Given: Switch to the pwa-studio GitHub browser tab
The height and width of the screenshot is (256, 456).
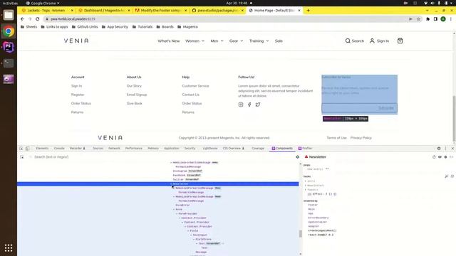Looking at the screenshot, I should [218, 11].
